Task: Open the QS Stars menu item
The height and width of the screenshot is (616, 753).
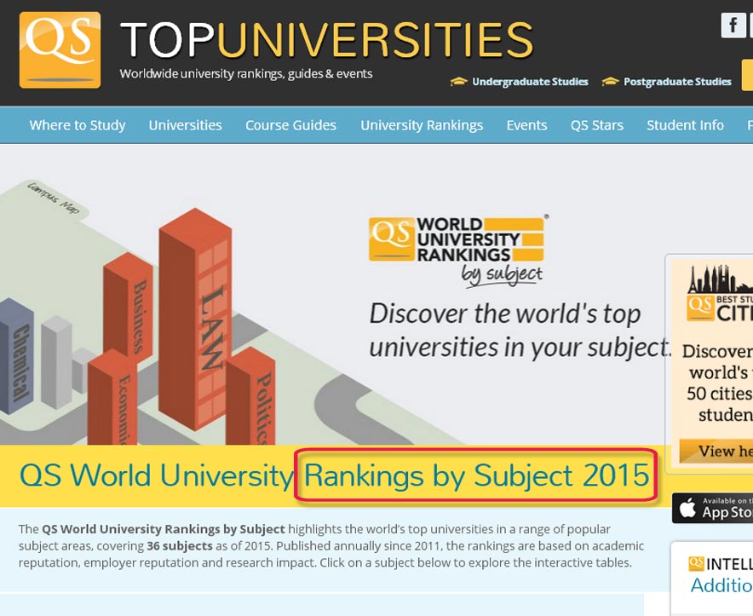Action: point(597,125)
